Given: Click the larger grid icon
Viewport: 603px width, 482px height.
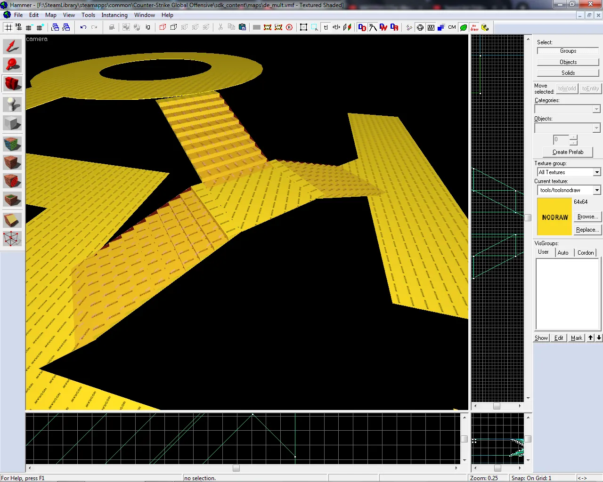Looking at the screenshot, I should (40, 27).
